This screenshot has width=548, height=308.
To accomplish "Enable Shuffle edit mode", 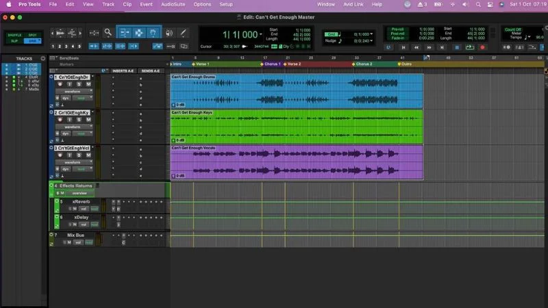I will 14,35.
